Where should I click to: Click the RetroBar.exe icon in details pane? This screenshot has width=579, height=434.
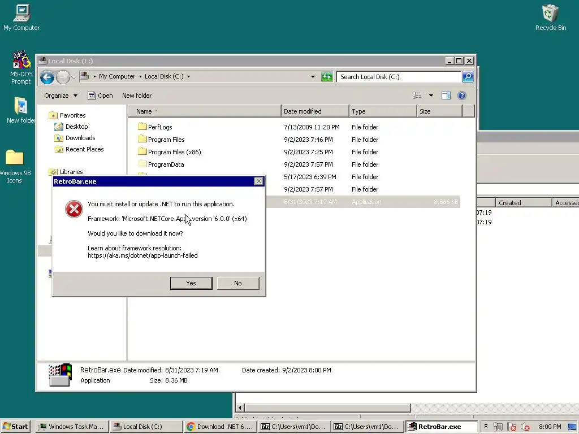pos(60,375)
